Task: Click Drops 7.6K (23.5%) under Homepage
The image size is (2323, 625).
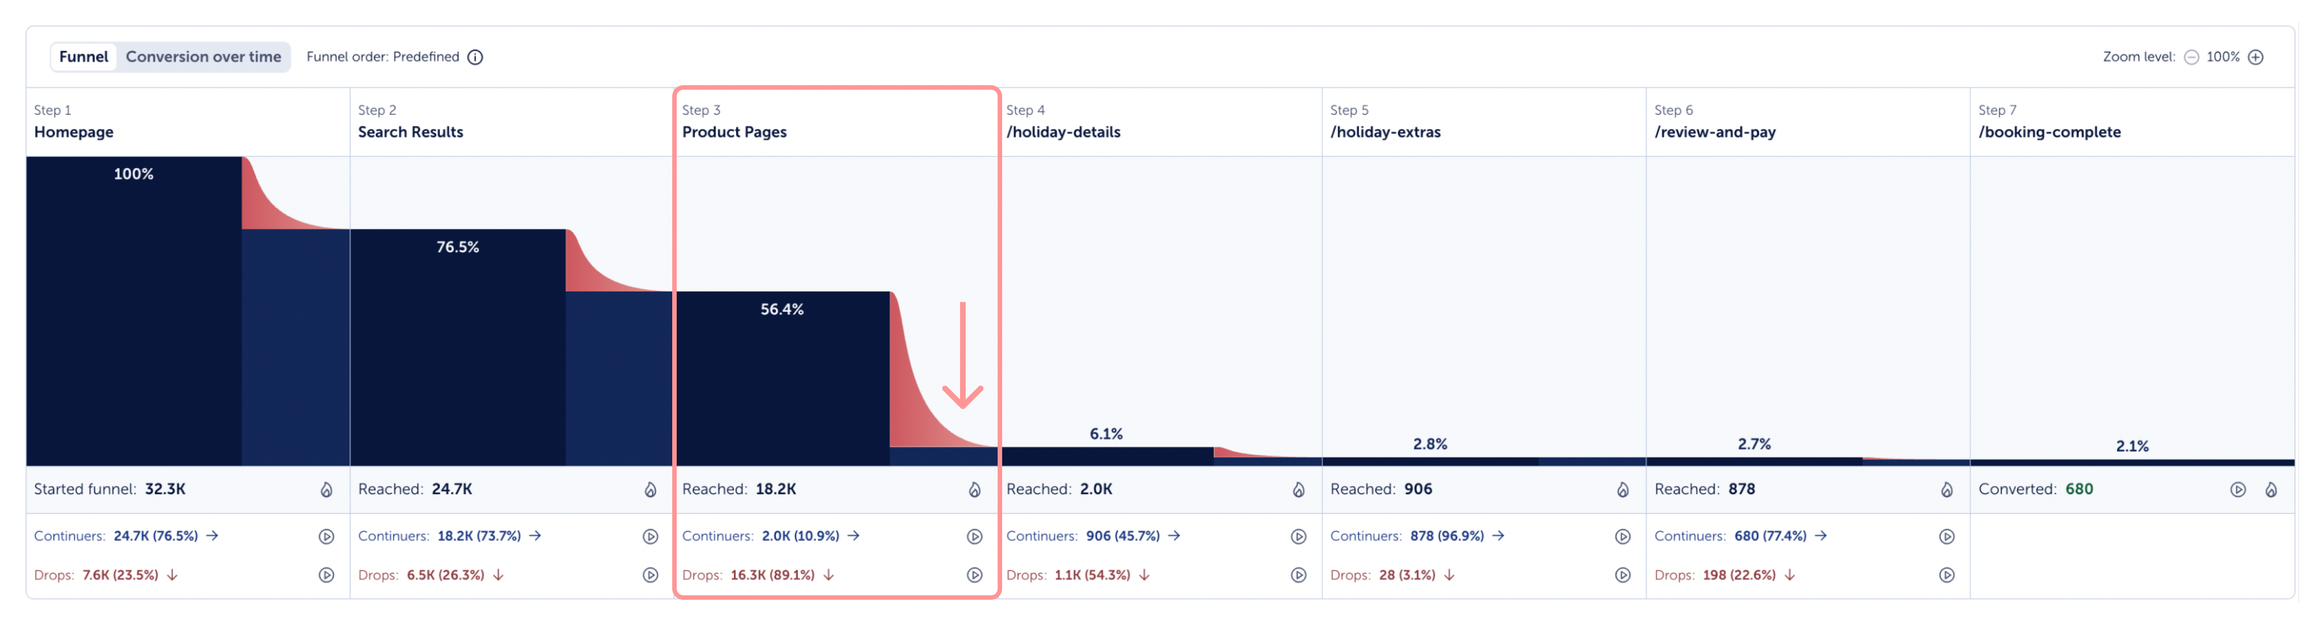Action: [120, 576]
